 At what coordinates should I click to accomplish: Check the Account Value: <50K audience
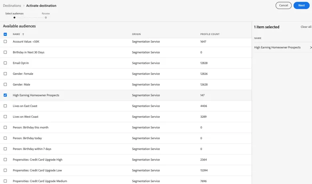tap(5, 42)
